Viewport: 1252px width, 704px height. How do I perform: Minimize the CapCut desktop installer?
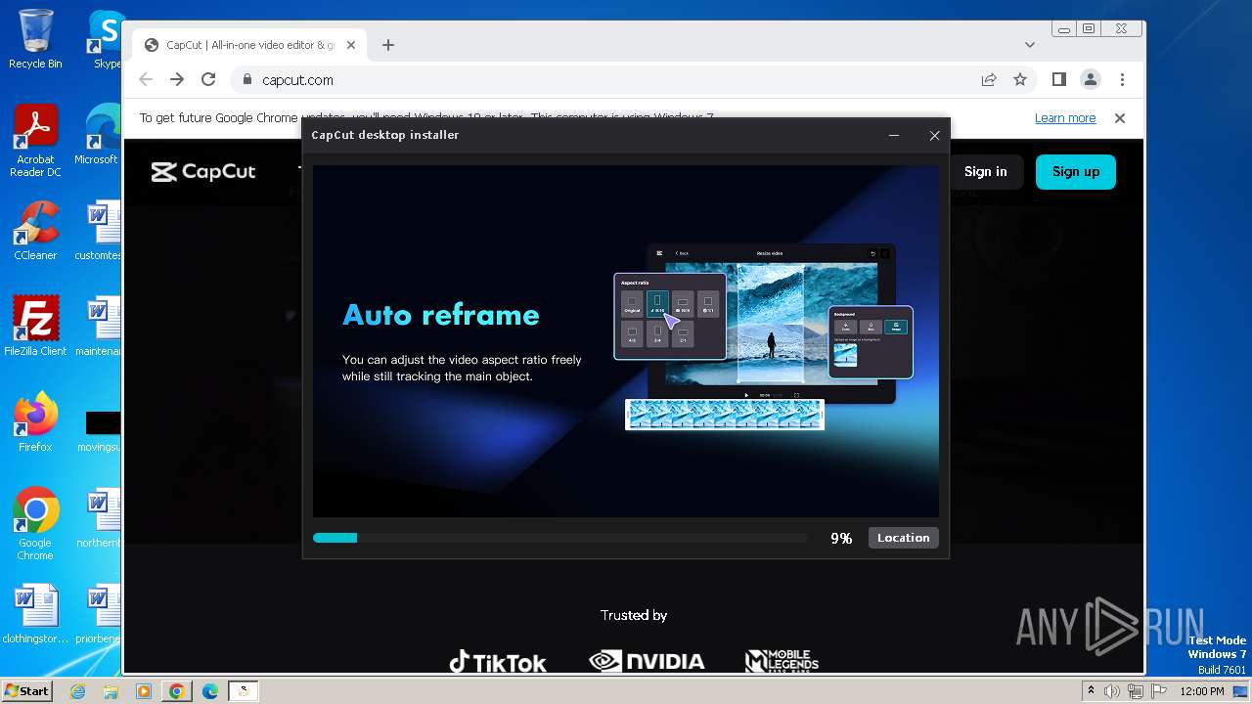(894, 135)
